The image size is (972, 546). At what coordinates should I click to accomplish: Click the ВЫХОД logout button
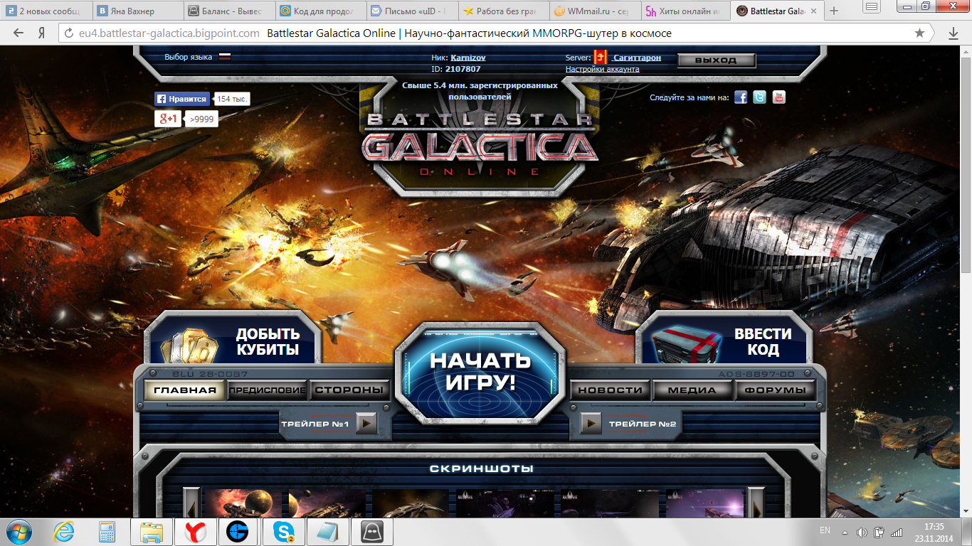(x=716, y=60)
